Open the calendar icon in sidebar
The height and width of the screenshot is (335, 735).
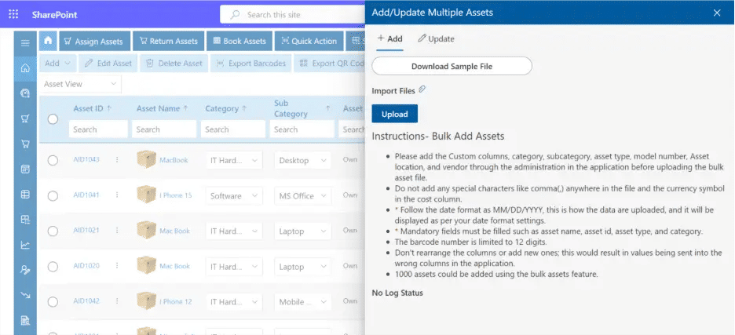pyautogui.click(x=25, y=169)
